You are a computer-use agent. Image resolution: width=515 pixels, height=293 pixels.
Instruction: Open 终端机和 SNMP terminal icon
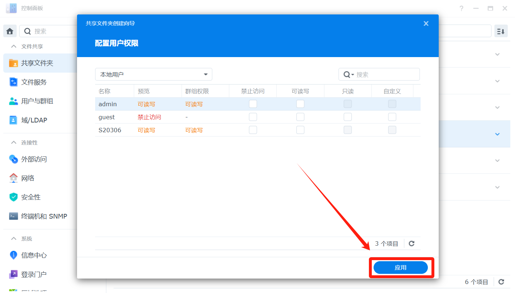click(x=13, y=216)
